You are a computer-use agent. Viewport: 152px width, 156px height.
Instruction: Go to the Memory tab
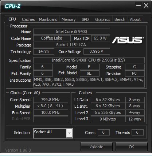click(69, 19)
